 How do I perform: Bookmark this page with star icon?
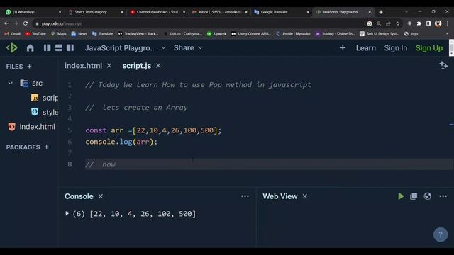(398, 23)
